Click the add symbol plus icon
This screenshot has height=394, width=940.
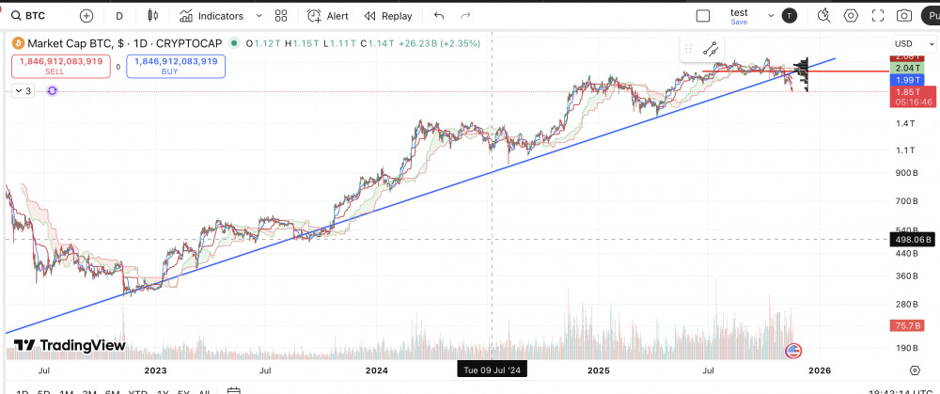pyautogui.click(x=86, y=16)
